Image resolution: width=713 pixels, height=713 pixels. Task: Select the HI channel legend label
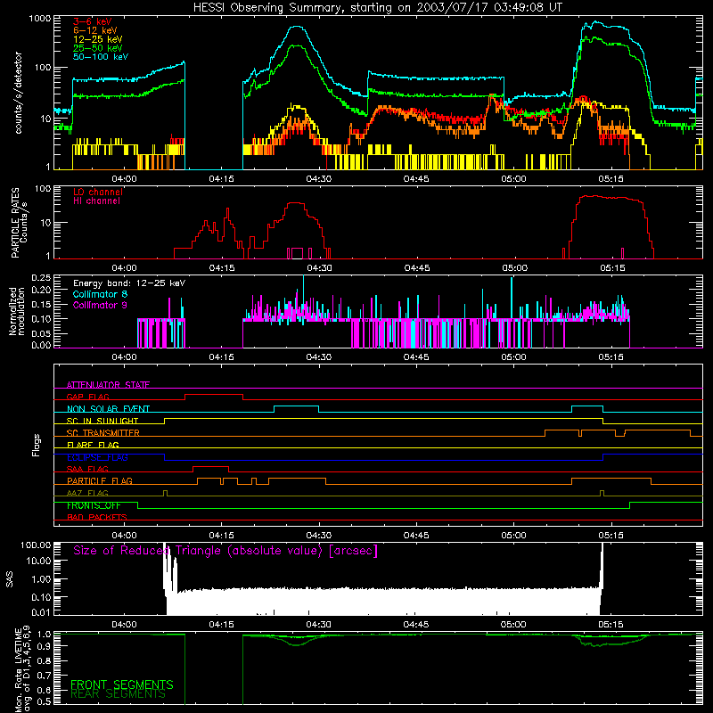96,201
